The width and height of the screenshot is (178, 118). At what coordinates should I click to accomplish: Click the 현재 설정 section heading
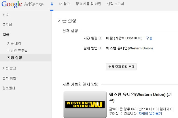tap(70, 31)
